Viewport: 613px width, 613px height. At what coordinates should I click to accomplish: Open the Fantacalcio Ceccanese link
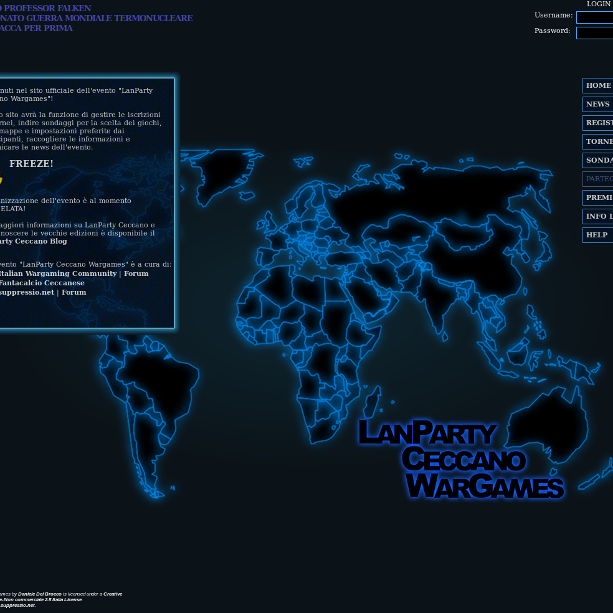coord(42,283)
